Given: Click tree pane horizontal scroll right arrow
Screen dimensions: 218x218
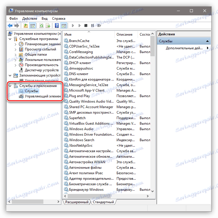Looking at the screenshot, I should 58,201.
